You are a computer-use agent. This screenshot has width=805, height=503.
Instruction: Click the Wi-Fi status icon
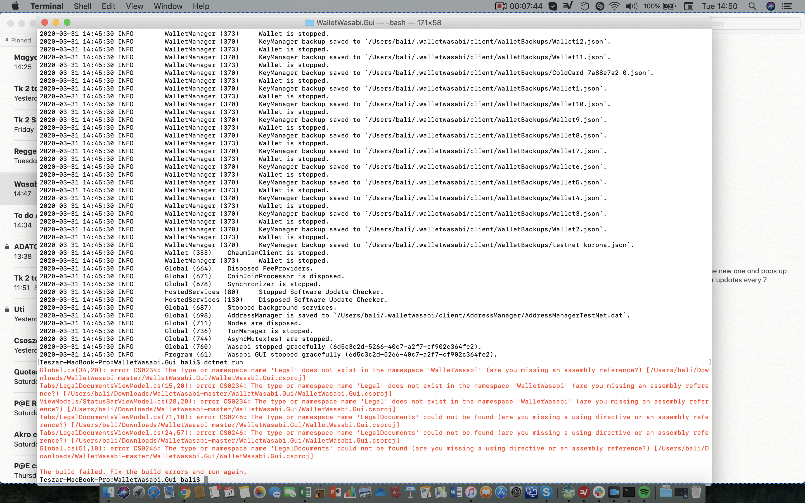pyautogui.click(x=614, y=6)
